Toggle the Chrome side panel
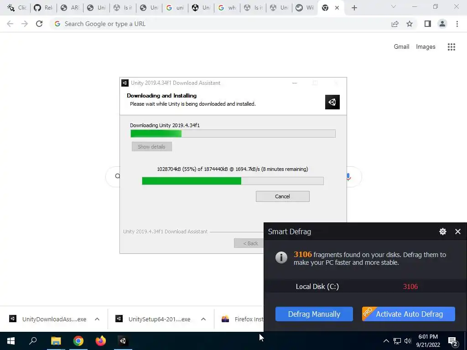The width and height of the screenshot is (467, 350). pos(428,24)
